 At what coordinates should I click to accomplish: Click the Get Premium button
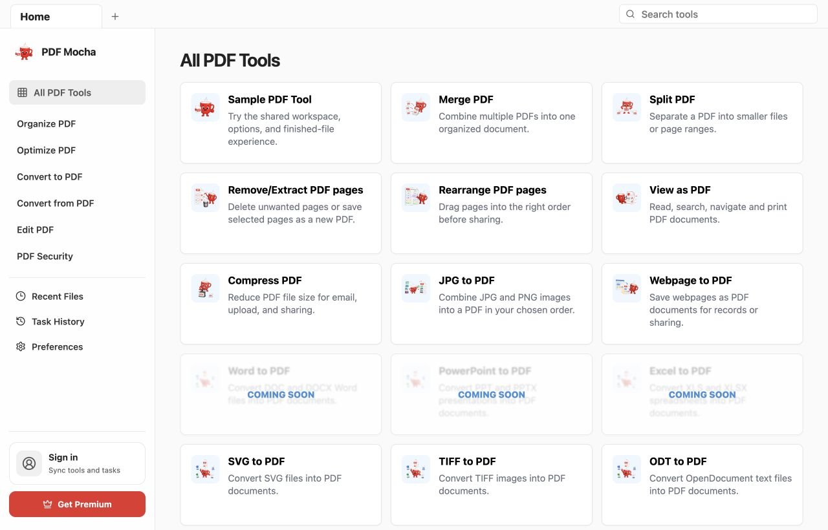click(77, 504)
